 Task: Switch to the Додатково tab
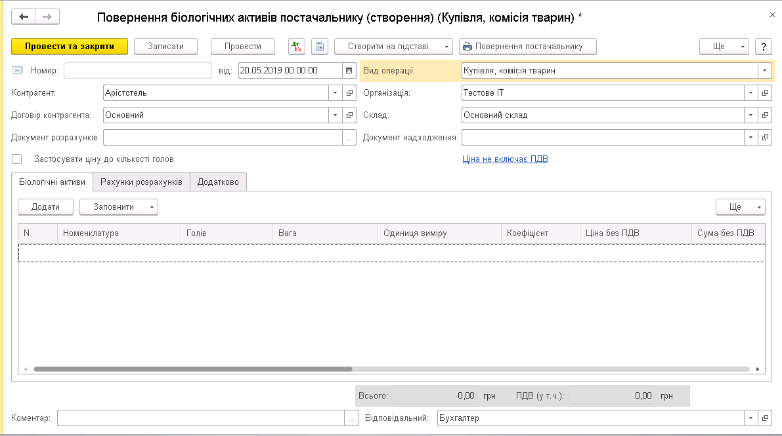[x=218, y=182]
